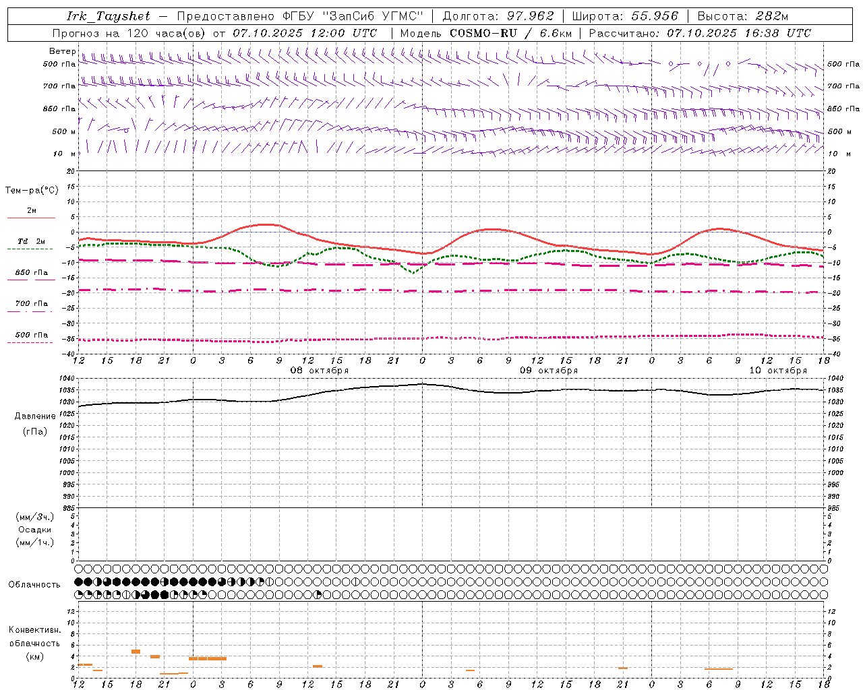The image size is (863, 690).
Task: Click the "(мм/3ч.)" precipitation unit label
Action: pos(35,517)
